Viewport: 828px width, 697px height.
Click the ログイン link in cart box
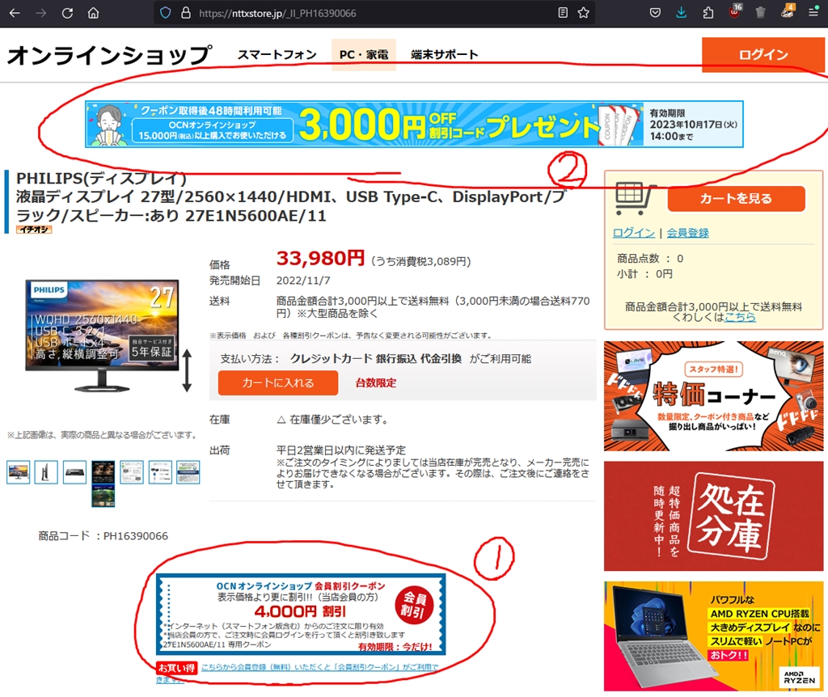point(634,233)
